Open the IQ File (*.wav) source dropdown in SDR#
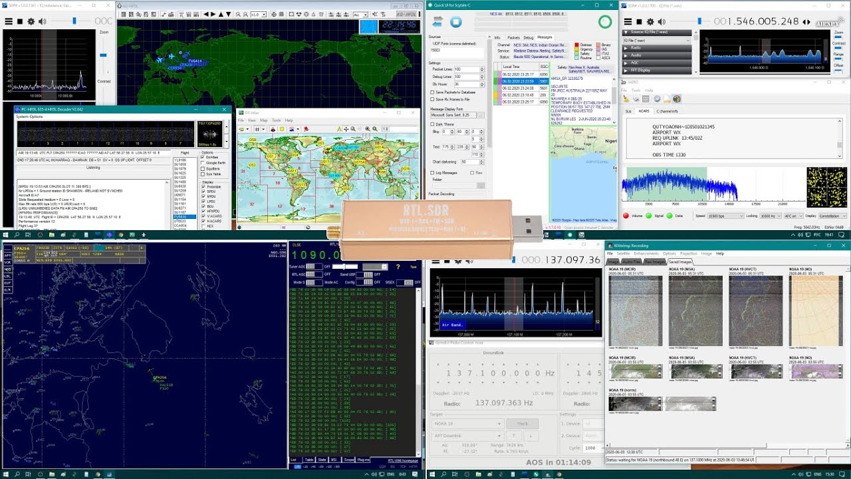This screenshot has height=479, width=851. point(658,40)
